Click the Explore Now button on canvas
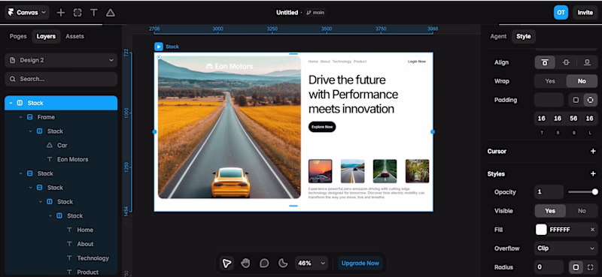This screenshot has height=277, width=602. 322,127
